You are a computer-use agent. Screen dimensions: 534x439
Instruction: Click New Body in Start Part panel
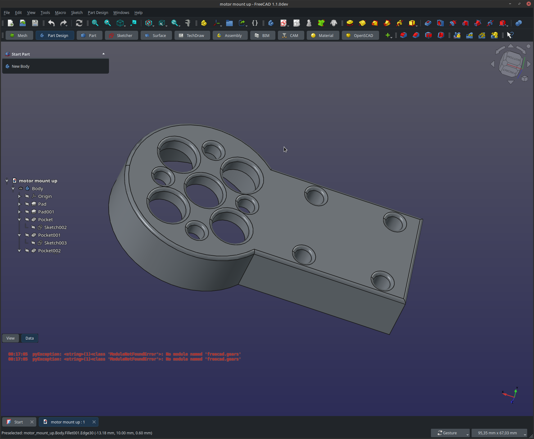click(x=20, y=66)
